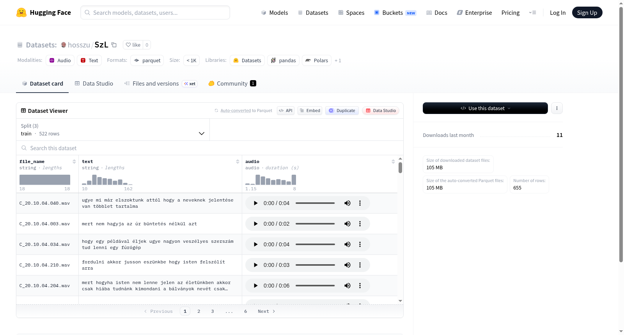Open audio options for C_20.10.04.034.wav
624x335 pixels.
[360, 244]
